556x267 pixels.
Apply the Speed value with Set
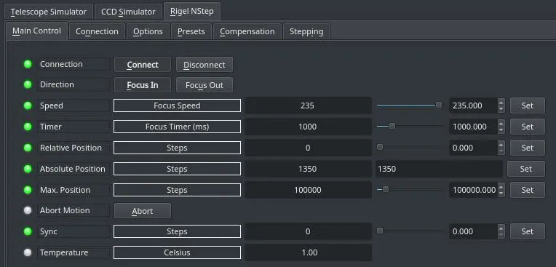(x=528, y=105)
